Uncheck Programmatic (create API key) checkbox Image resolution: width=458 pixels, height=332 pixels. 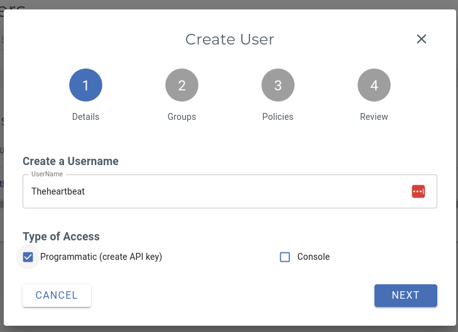[x=28, y=257]
